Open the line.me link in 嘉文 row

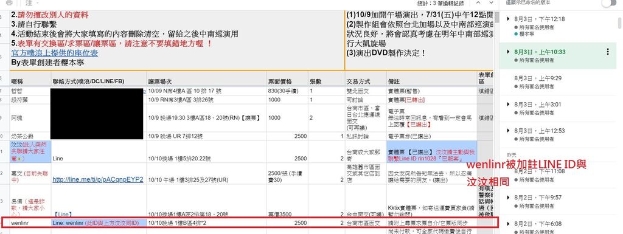(98, 179)
